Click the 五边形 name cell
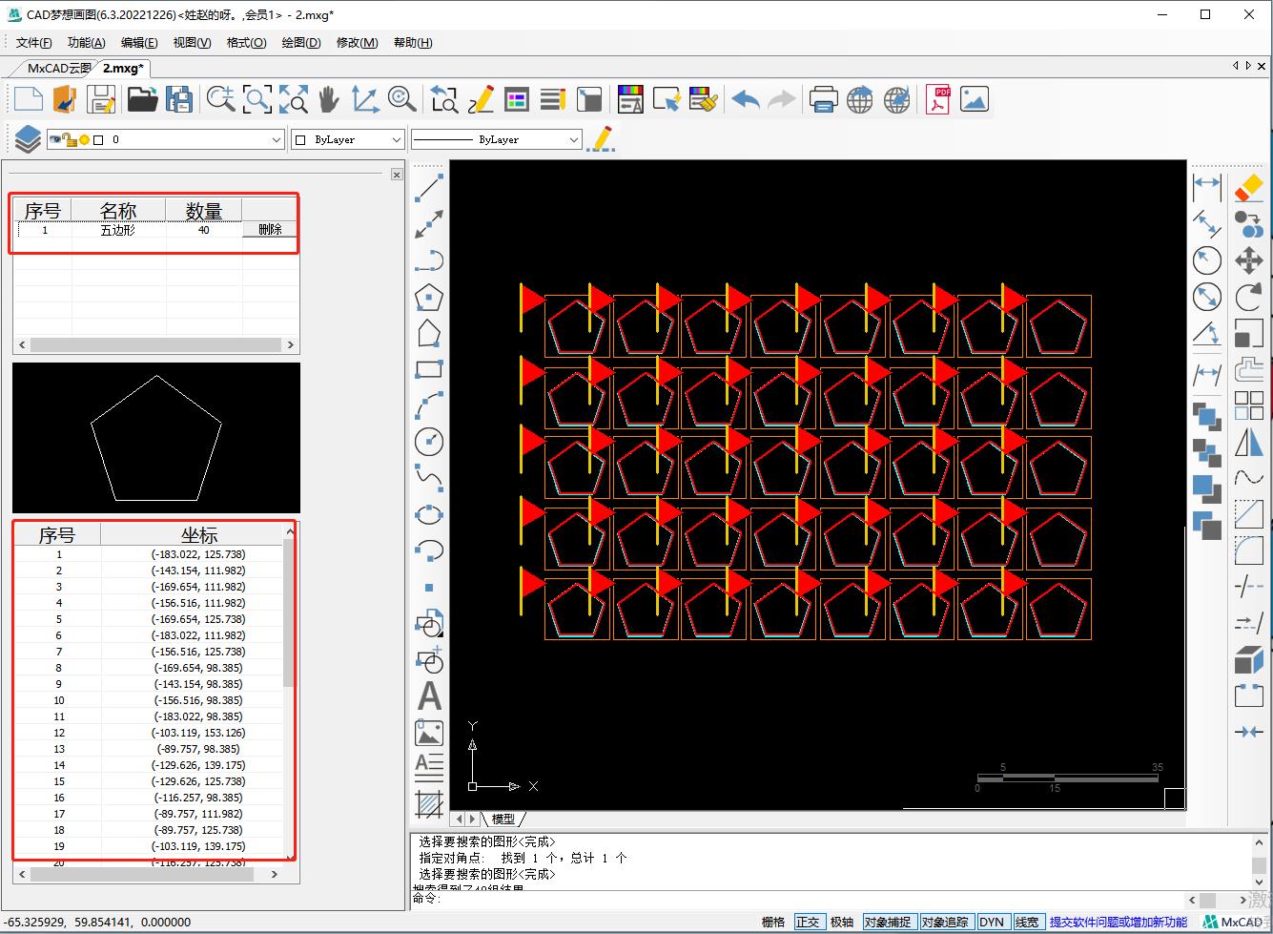 (118, 230)
